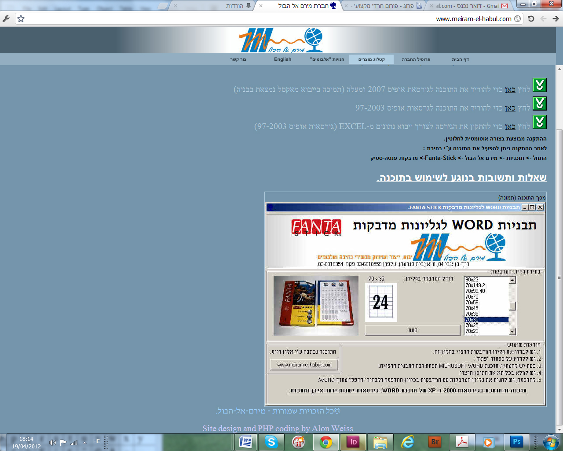The height and width of the screenshot is (451, 563).
Task: Click the label list scroll-down arrow in screenshot
Action: coord(512,332)
